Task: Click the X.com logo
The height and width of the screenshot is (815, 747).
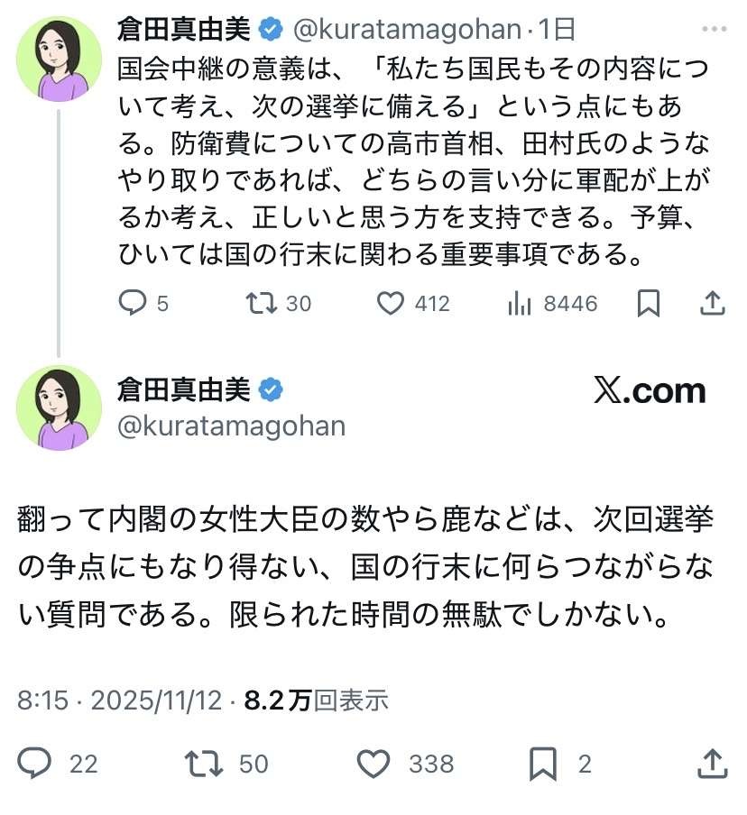Action: 650,390
